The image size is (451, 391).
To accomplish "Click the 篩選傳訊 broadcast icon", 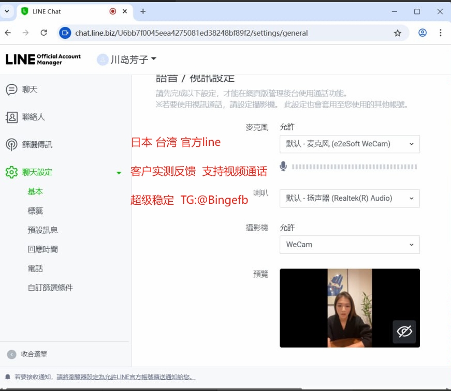I will (x=11, y=145).
